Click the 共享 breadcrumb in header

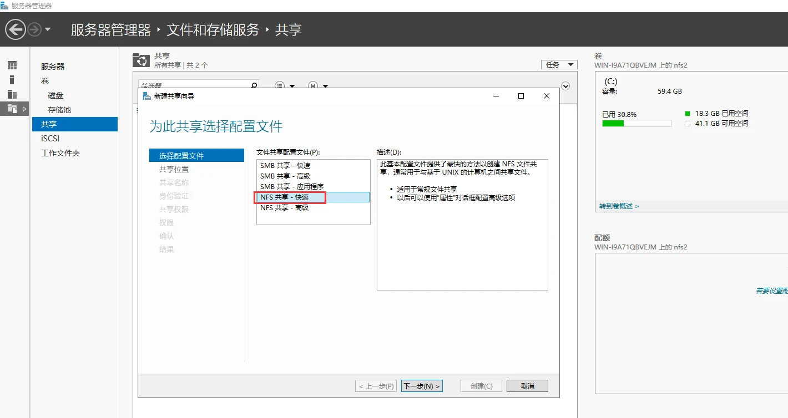tap(289, 30)
